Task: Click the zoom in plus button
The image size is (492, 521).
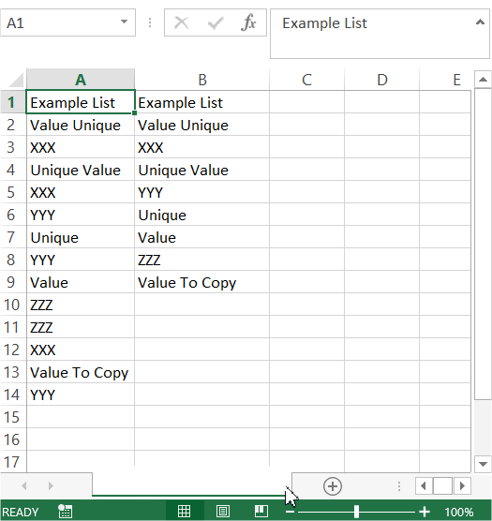Action: (x=425, y=512)
